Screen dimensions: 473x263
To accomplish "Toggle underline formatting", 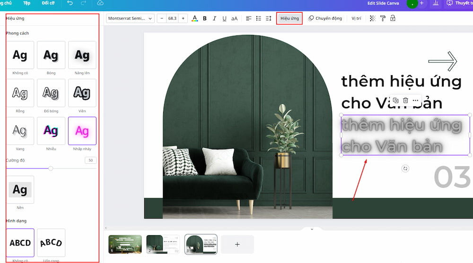I will coord(224,18).
